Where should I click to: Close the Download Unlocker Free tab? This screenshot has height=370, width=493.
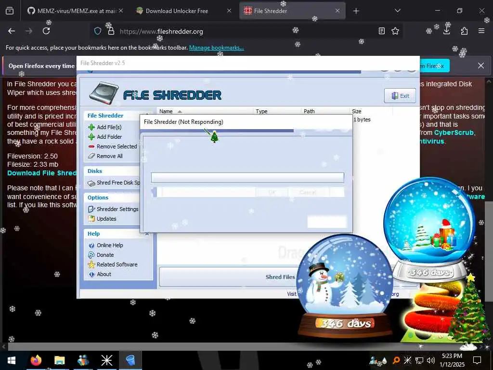pyautogui.click(x=229, y=11)
